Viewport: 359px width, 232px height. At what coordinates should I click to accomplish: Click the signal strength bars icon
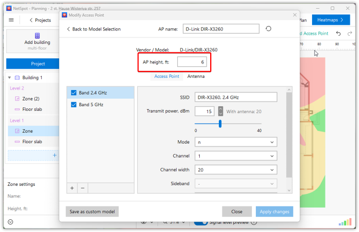[345, 222]
